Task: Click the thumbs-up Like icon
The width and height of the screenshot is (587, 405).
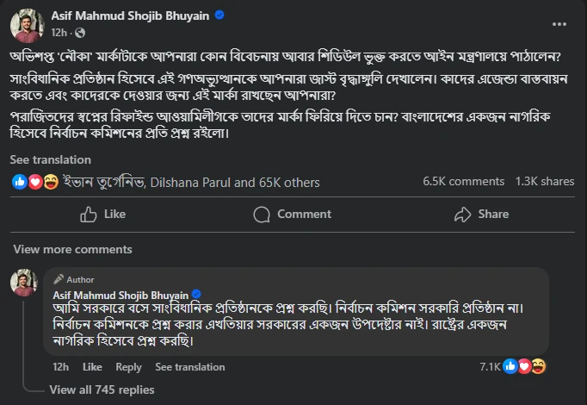Action: tap(88, 214)
